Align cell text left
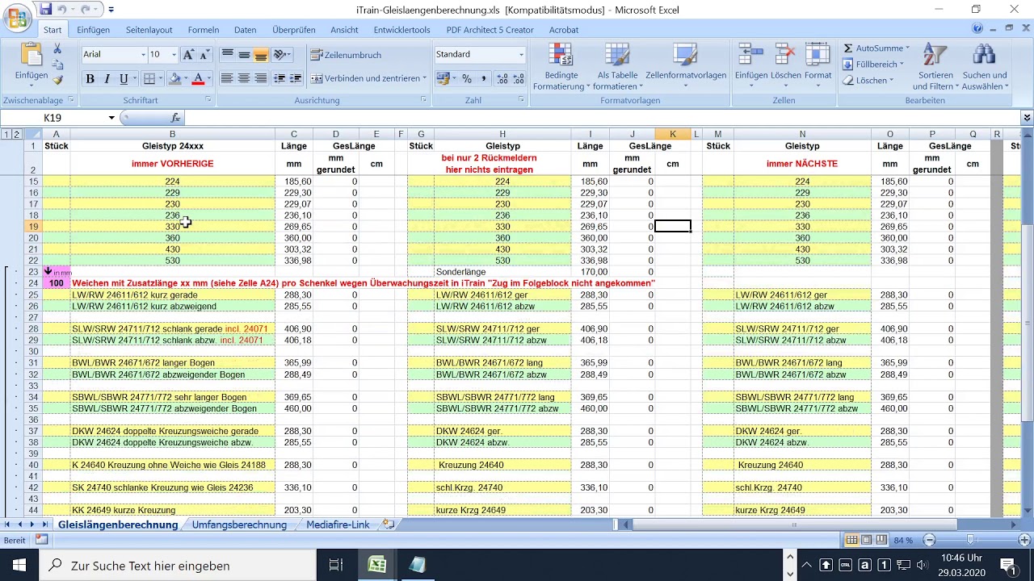This screenshot has width=1034, height=581. click(227, 78)
